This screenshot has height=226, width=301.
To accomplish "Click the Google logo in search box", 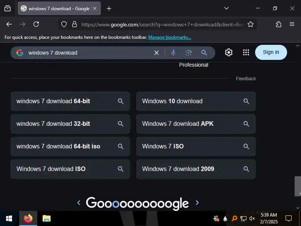I will (20, 53).
